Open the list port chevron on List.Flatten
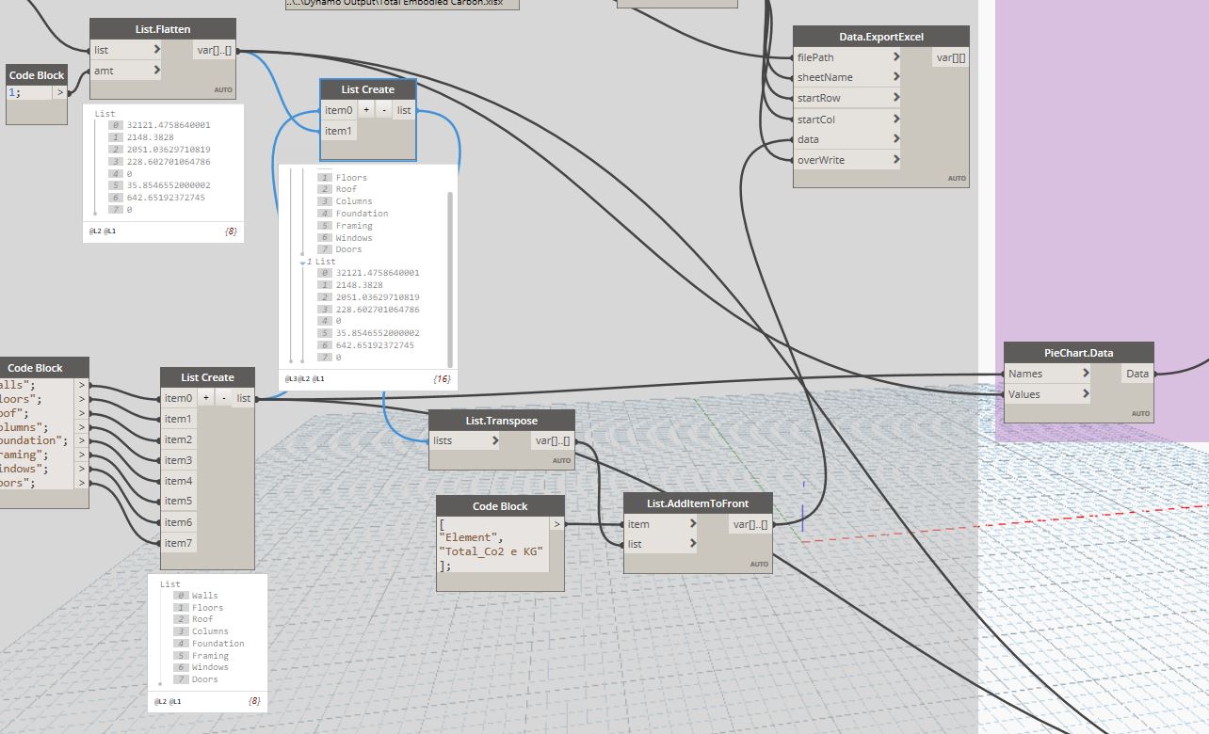Viewport: 1209px width, 734px height. coord(156,50)
